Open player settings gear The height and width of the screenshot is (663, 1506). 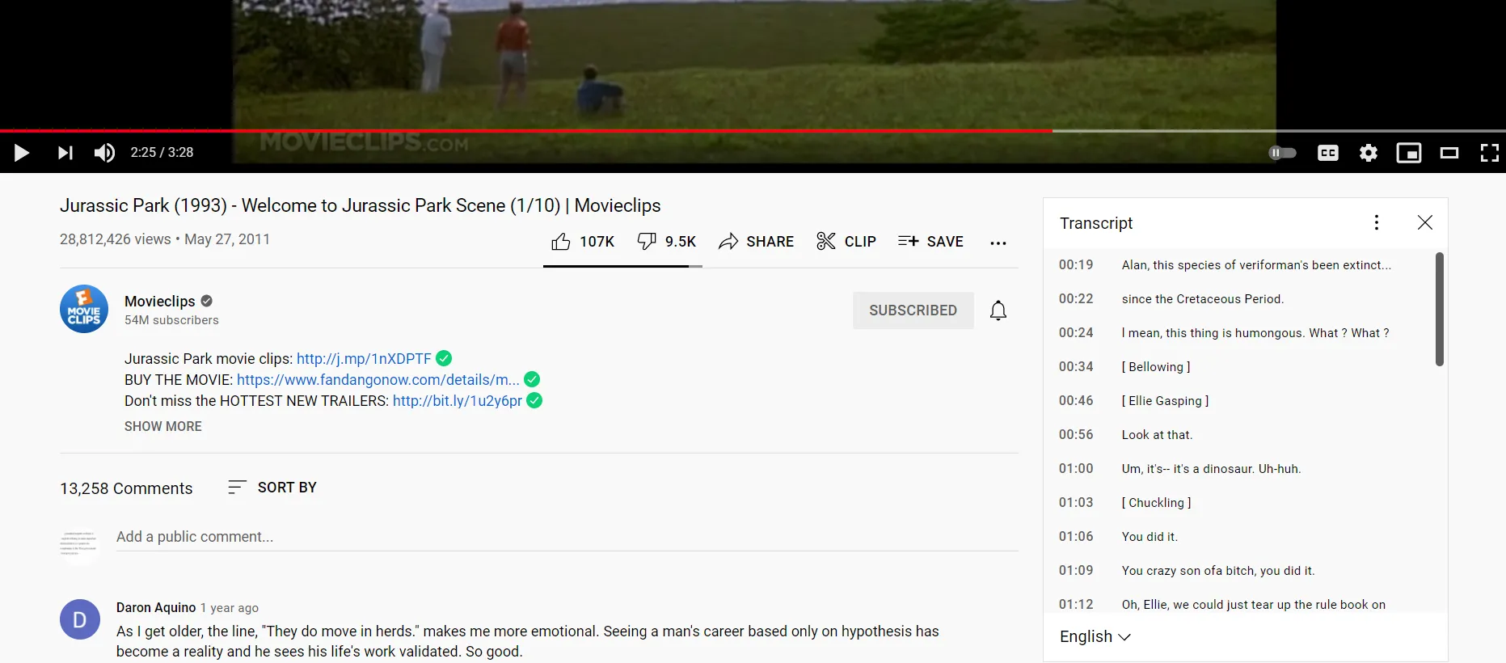pos(1369,153)
